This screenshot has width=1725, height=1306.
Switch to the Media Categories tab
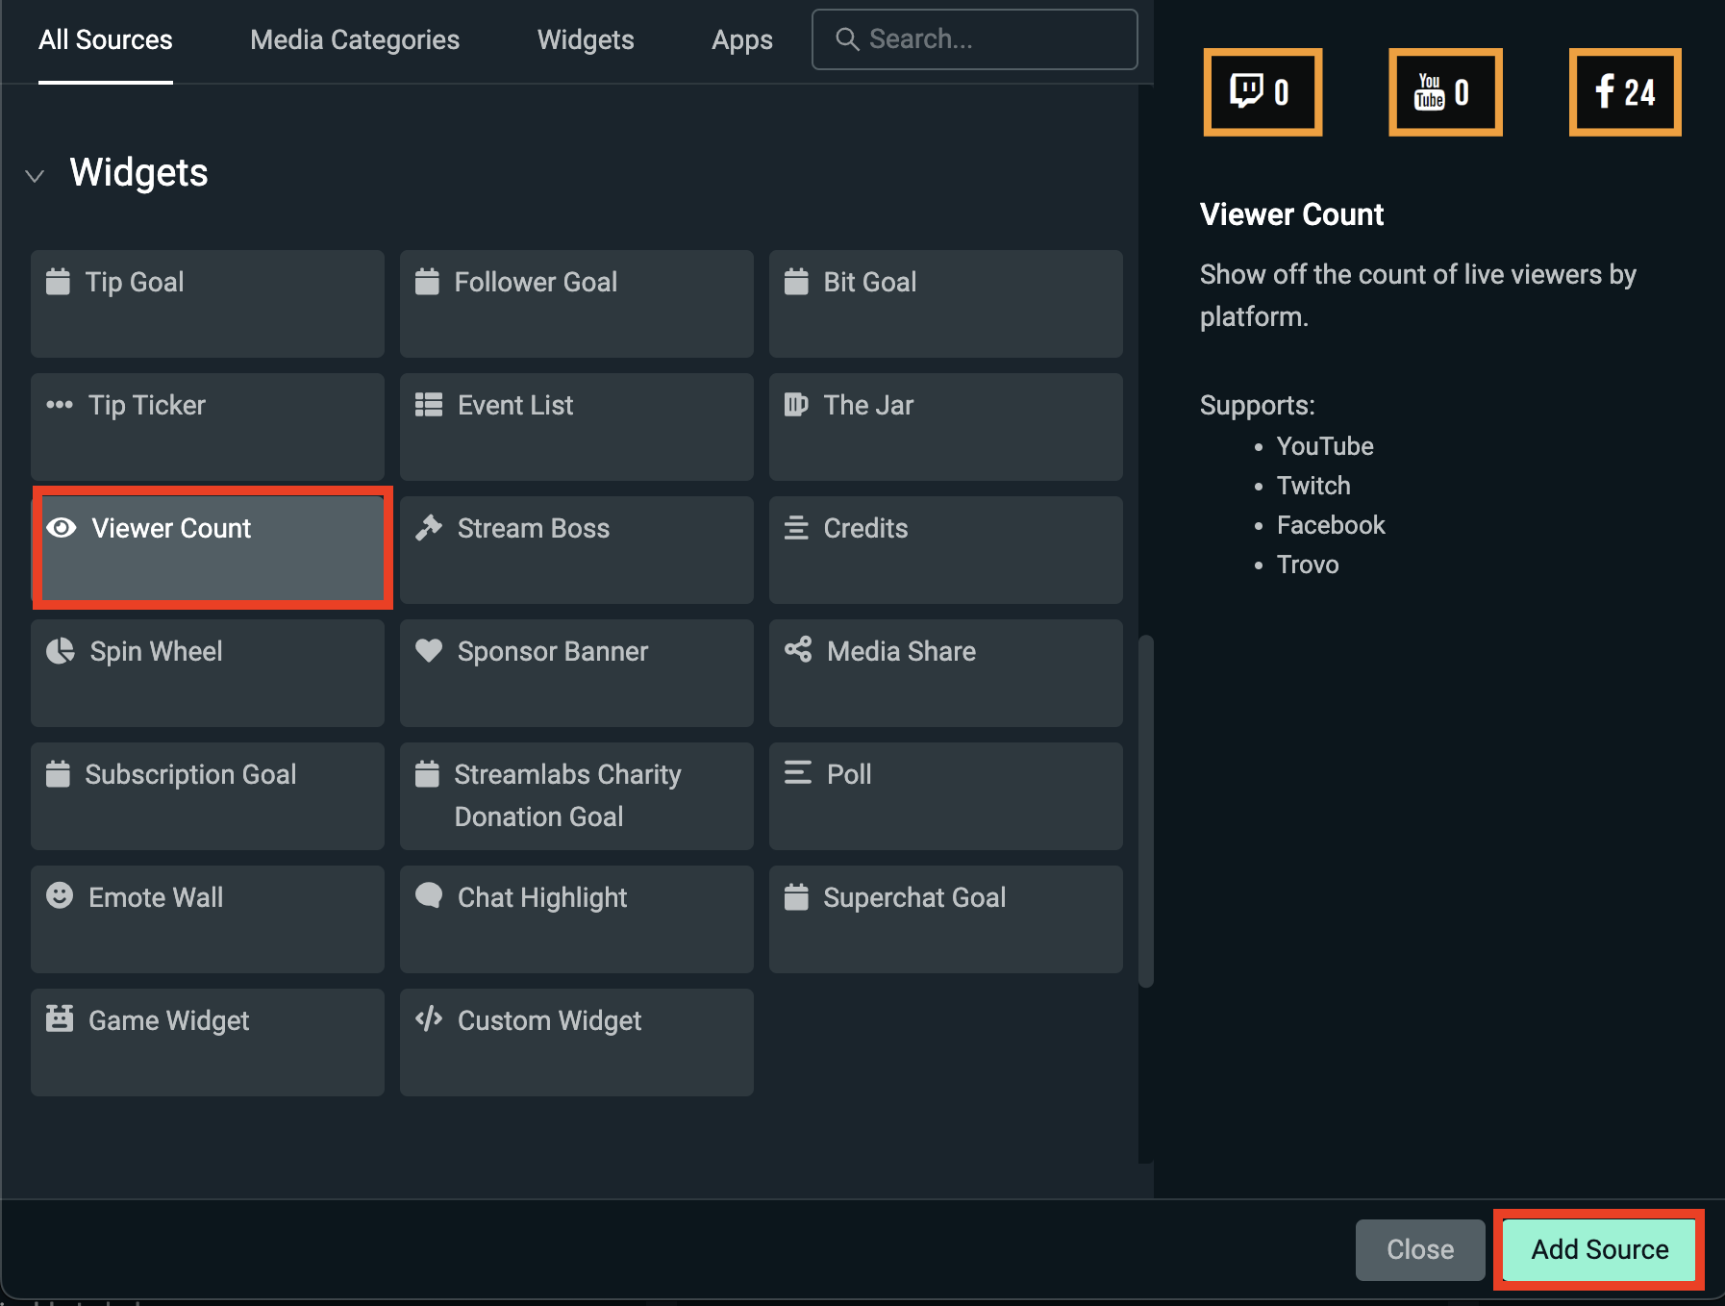[354, 39]
